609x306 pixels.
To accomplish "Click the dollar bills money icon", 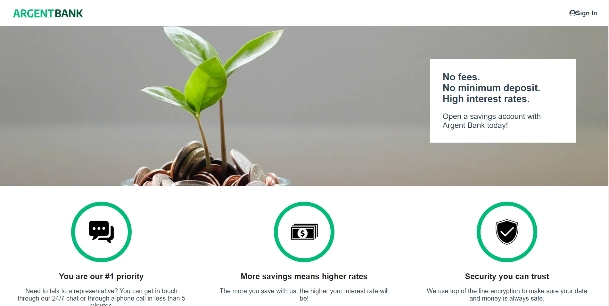I will 304,232.
